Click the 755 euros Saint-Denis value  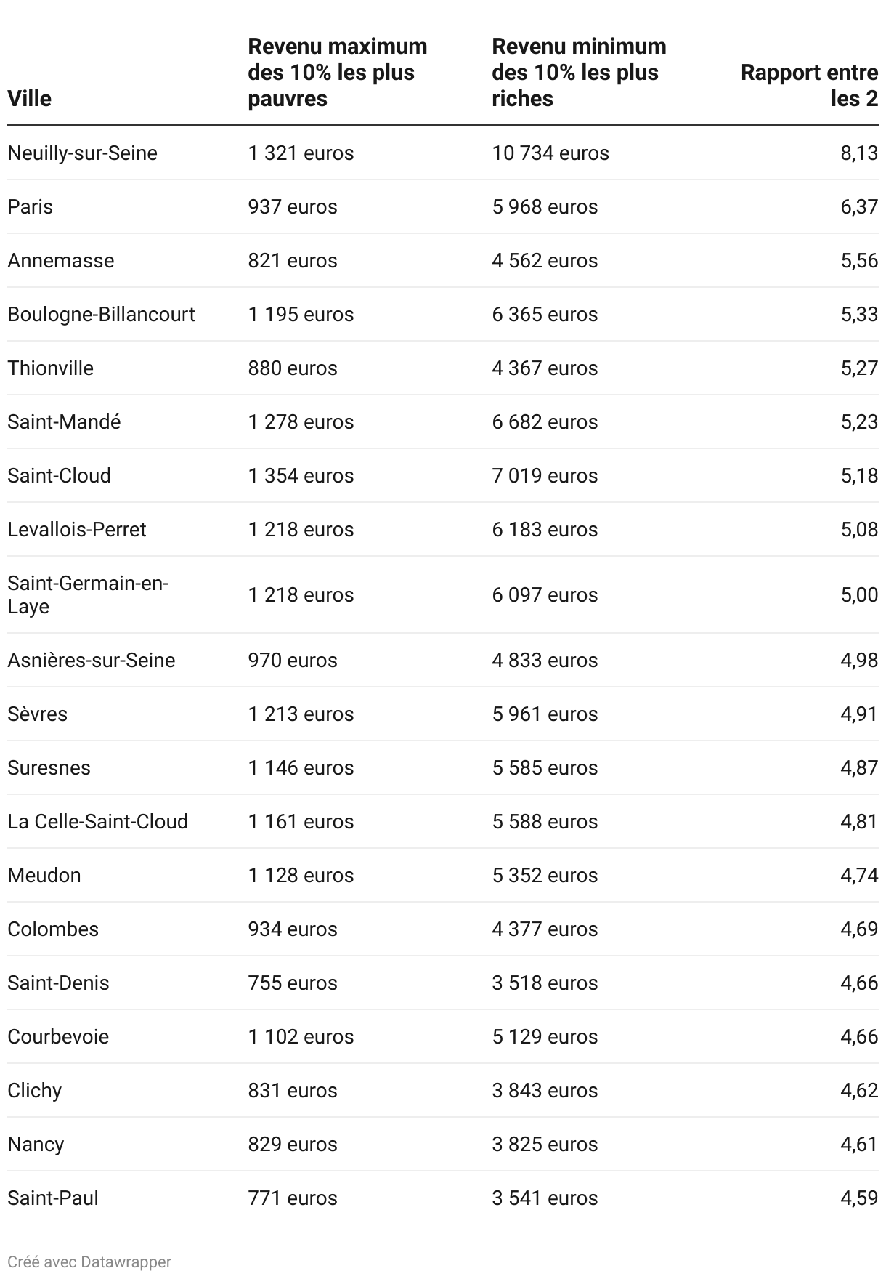tap(293, 983)
